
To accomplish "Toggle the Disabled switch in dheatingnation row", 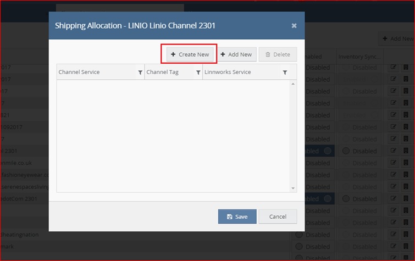I will (313, 235).
